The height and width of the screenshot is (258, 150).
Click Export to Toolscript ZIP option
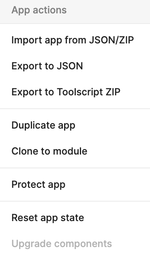point(75,92)
